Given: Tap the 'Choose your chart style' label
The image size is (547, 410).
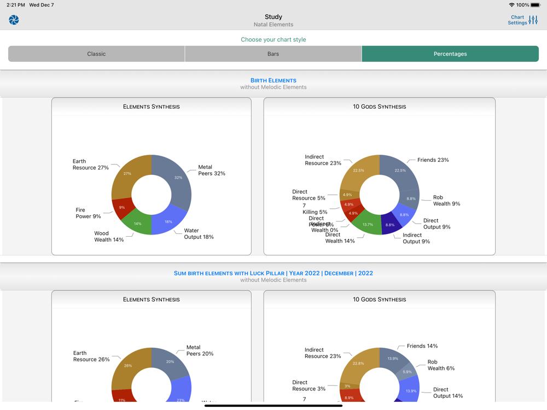Looking at the screenshot, I should (x=273, y=39).
